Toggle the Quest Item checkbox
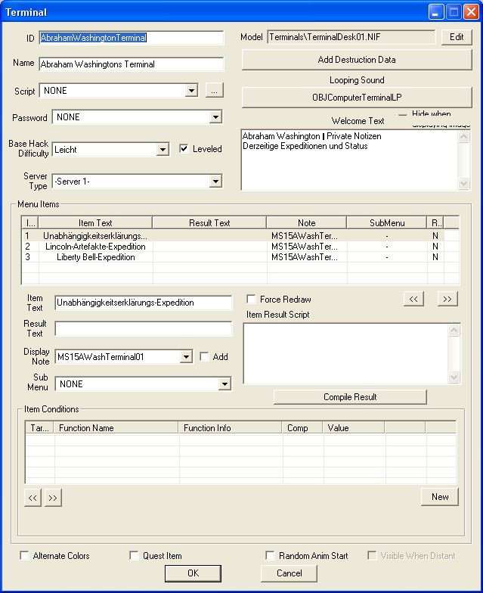The height and width of the screenshot is (593, 483). tap(134, 555)
